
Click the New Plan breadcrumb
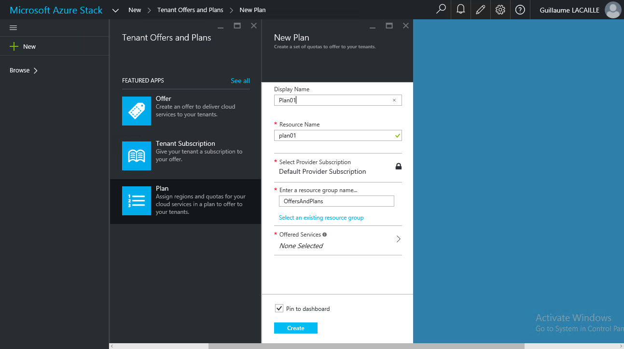pos(252,10)
